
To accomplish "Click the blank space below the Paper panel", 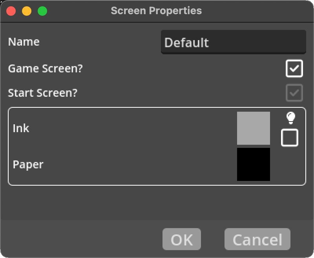I will tap(157, 203).
